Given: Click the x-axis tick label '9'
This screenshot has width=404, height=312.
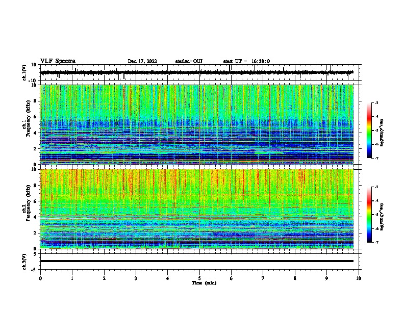Looking at the screenshot, I should [x=326, y=278].
